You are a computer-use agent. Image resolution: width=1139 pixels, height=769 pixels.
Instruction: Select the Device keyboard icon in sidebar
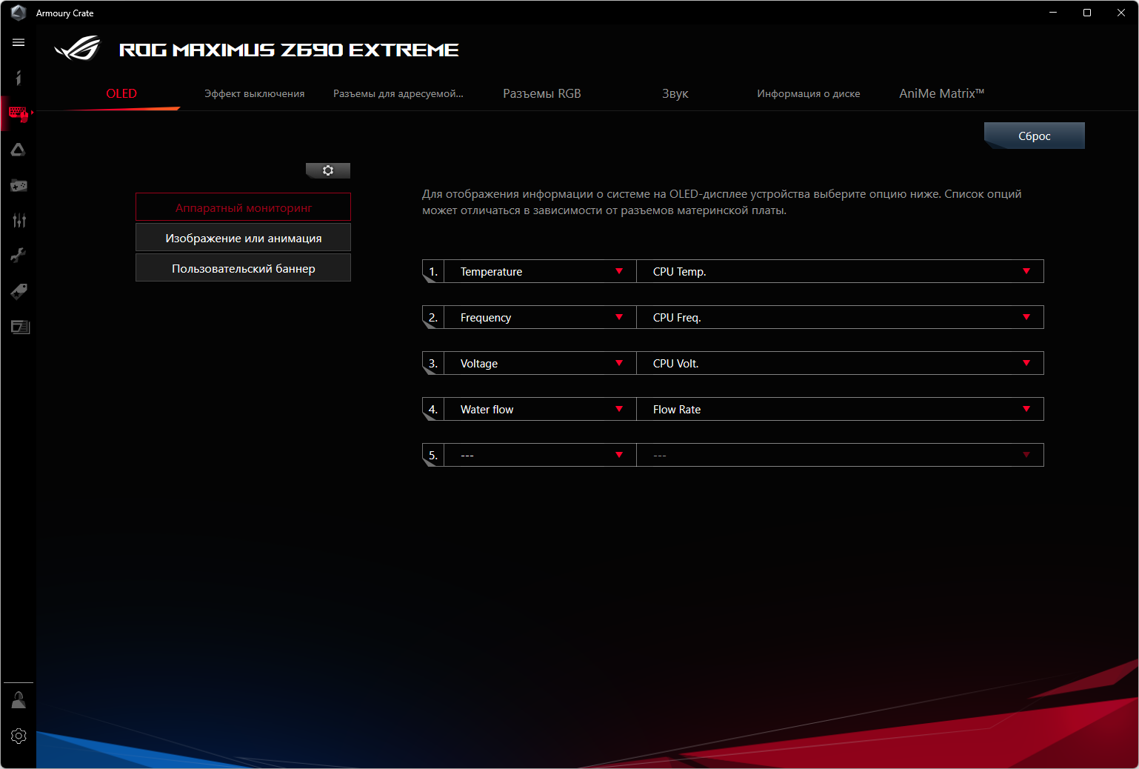(19, 113)
